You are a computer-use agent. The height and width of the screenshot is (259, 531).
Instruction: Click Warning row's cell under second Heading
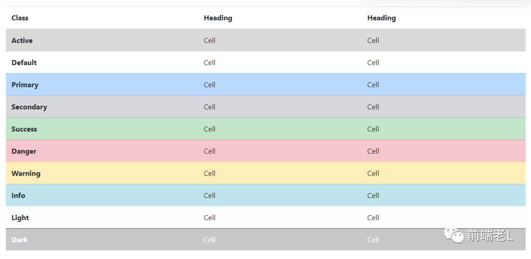(373, 173)
